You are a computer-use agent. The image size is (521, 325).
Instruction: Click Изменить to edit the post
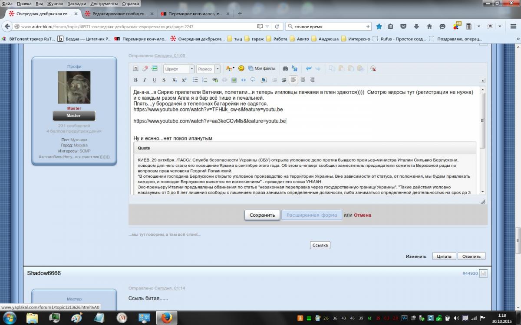coord(416,256)
